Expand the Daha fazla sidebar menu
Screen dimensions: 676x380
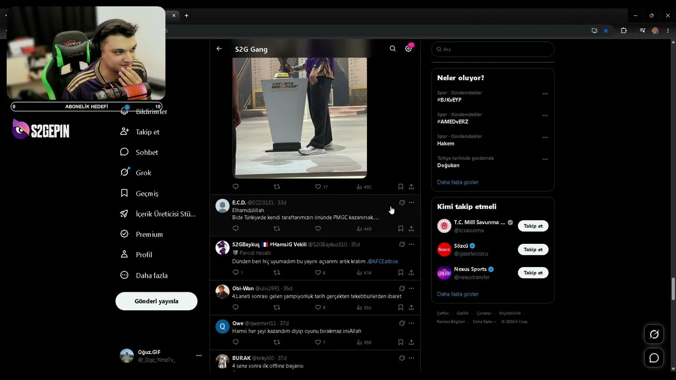pyautogui.click(x=144, y=275)
